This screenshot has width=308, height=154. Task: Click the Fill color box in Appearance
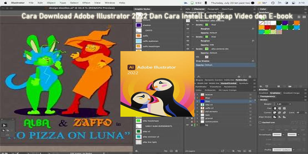pos(207,57)
